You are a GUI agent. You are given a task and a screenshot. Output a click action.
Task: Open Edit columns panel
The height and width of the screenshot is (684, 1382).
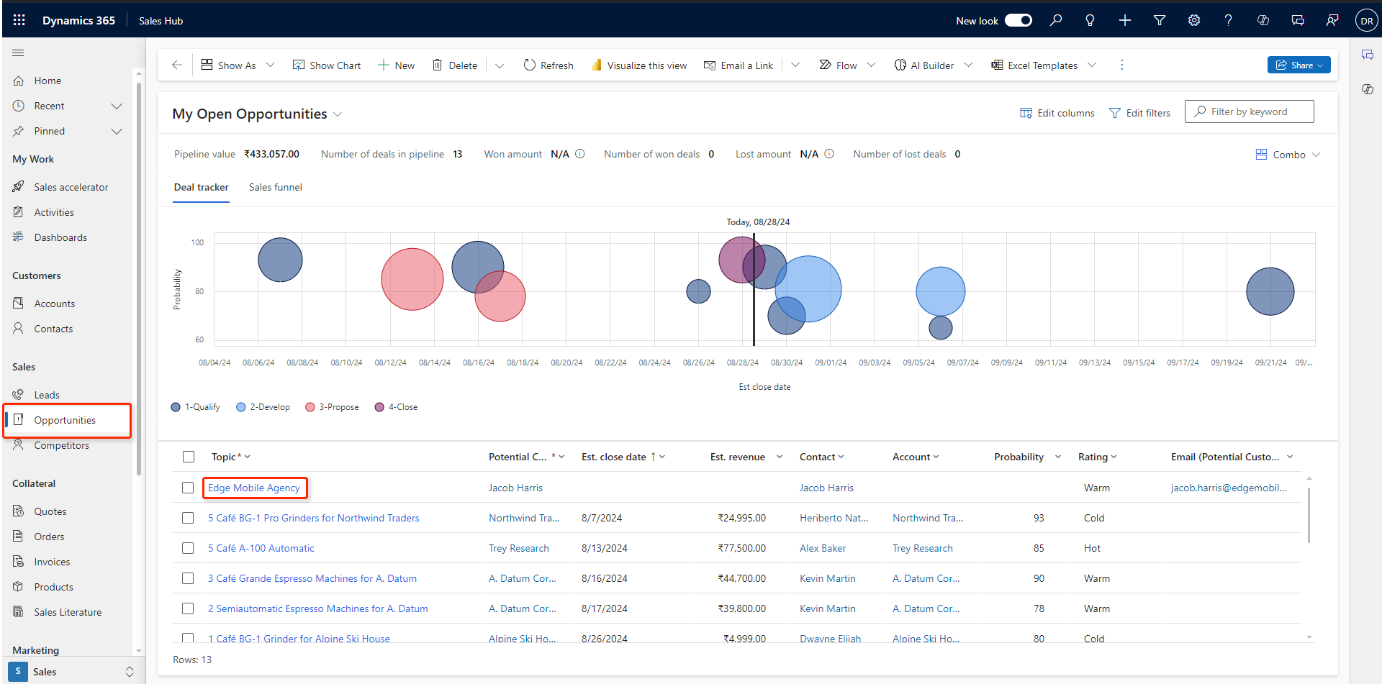point(1057,113)
